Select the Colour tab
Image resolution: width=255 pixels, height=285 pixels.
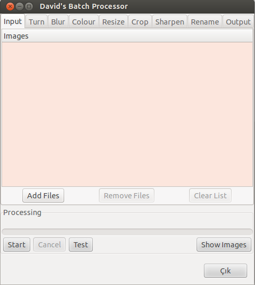coord(83,22)
